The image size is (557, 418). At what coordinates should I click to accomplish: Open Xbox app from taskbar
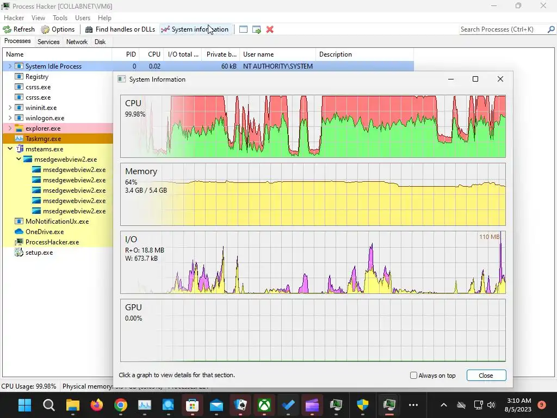pos(264,405)
